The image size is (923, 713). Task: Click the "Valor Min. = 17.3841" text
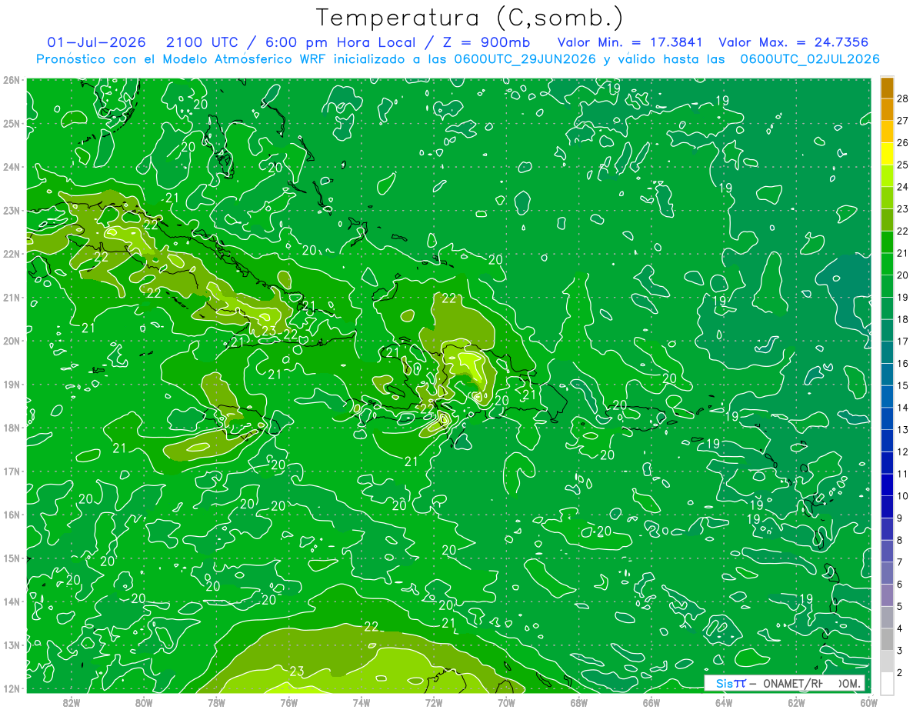631,42
